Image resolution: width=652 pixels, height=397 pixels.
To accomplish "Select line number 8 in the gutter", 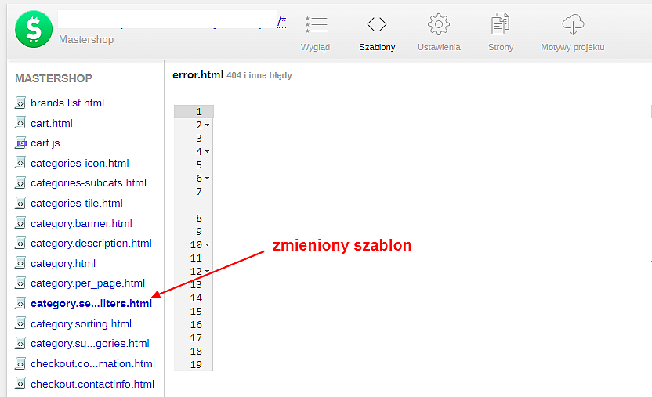I will tap(199, 218).
